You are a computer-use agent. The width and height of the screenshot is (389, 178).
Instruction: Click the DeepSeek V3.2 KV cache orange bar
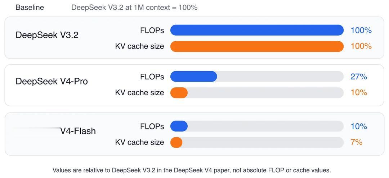pyautogui.click(x=257, y=46)
